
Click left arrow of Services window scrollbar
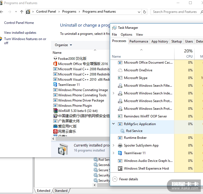(95, 185)
